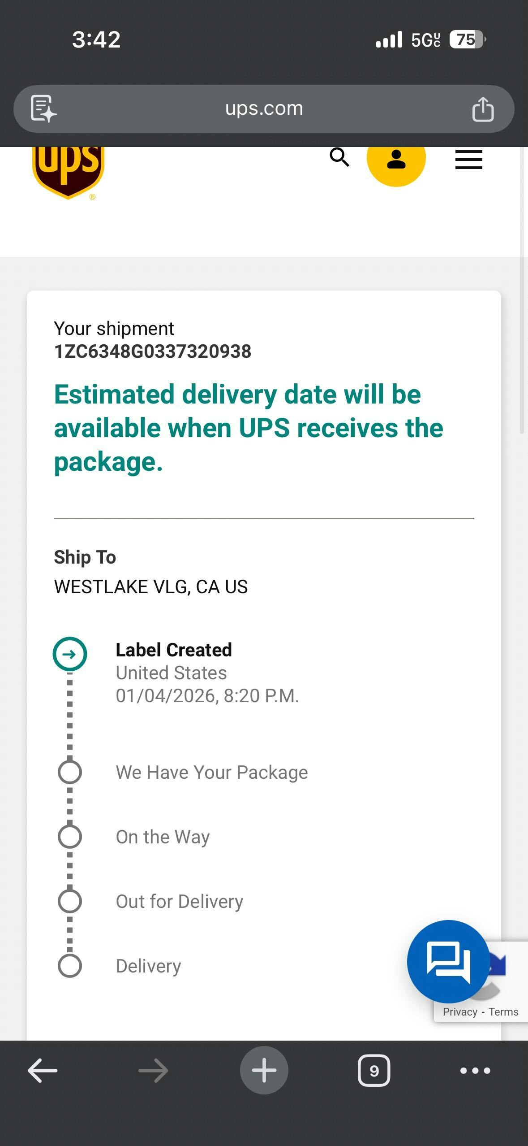Open the page summary reader icon
Image resolution: width=528 pixels, height=1146 pixels.
tap(43, 109)
